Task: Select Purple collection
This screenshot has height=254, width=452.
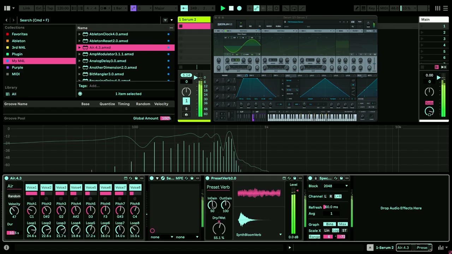Action: (17, 67)
